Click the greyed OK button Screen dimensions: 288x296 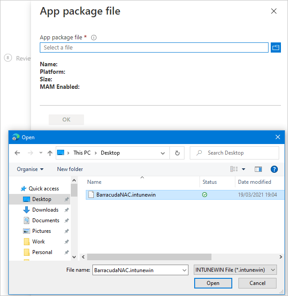66,119
